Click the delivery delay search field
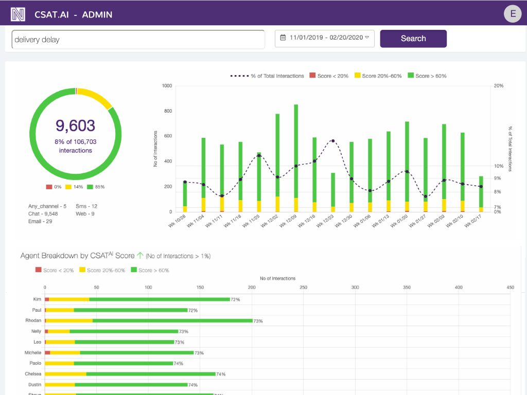Screen dimensions: 527x395 (x=138, y=39)
